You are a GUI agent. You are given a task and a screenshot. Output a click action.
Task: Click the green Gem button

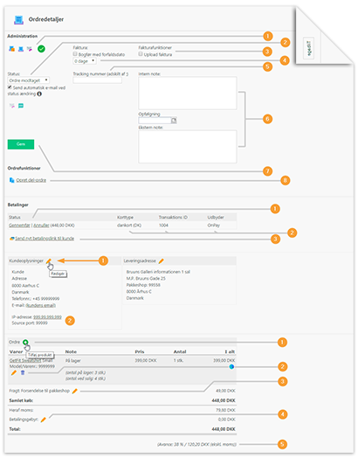pos(21,144)
